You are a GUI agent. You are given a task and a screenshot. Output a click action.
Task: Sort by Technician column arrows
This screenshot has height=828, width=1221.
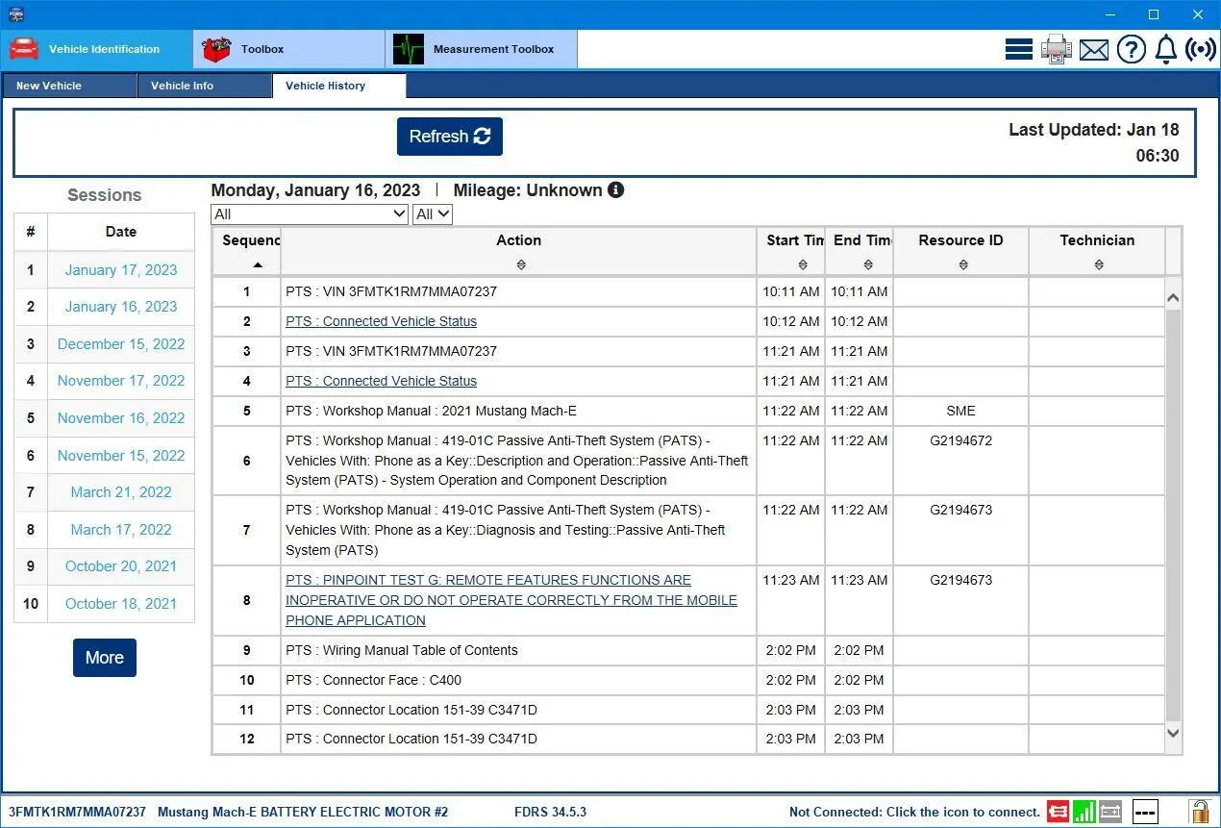[1099, 264]
